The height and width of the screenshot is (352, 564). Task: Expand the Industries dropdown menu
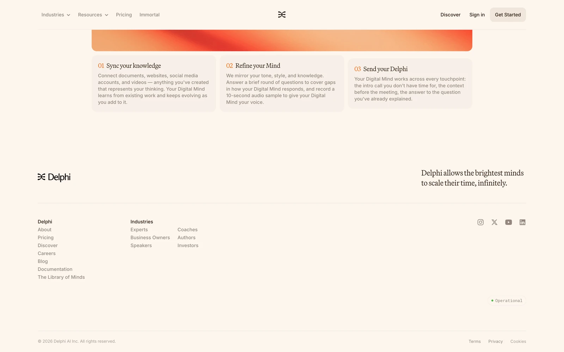coord(56,15)
